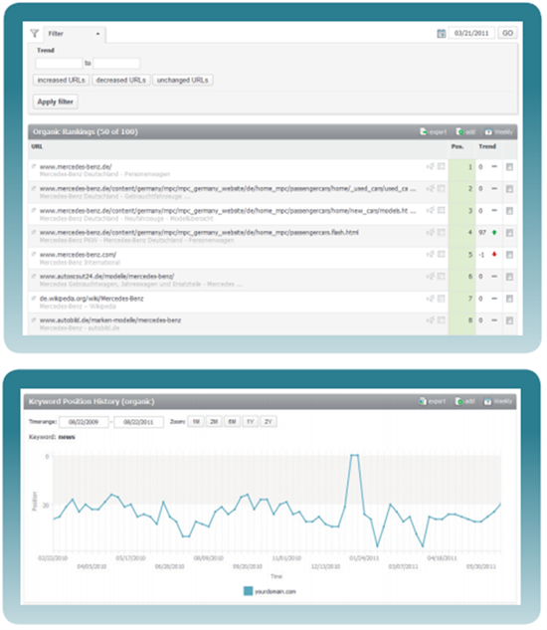Click weekly in Keyword Position History header
This screenshot has width=547, height=630.
click(497, 401)
